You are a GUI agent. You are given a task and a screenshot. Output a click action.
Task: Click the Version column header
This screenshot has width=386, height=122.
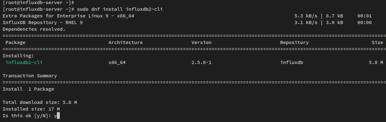[x=201, y=42]
